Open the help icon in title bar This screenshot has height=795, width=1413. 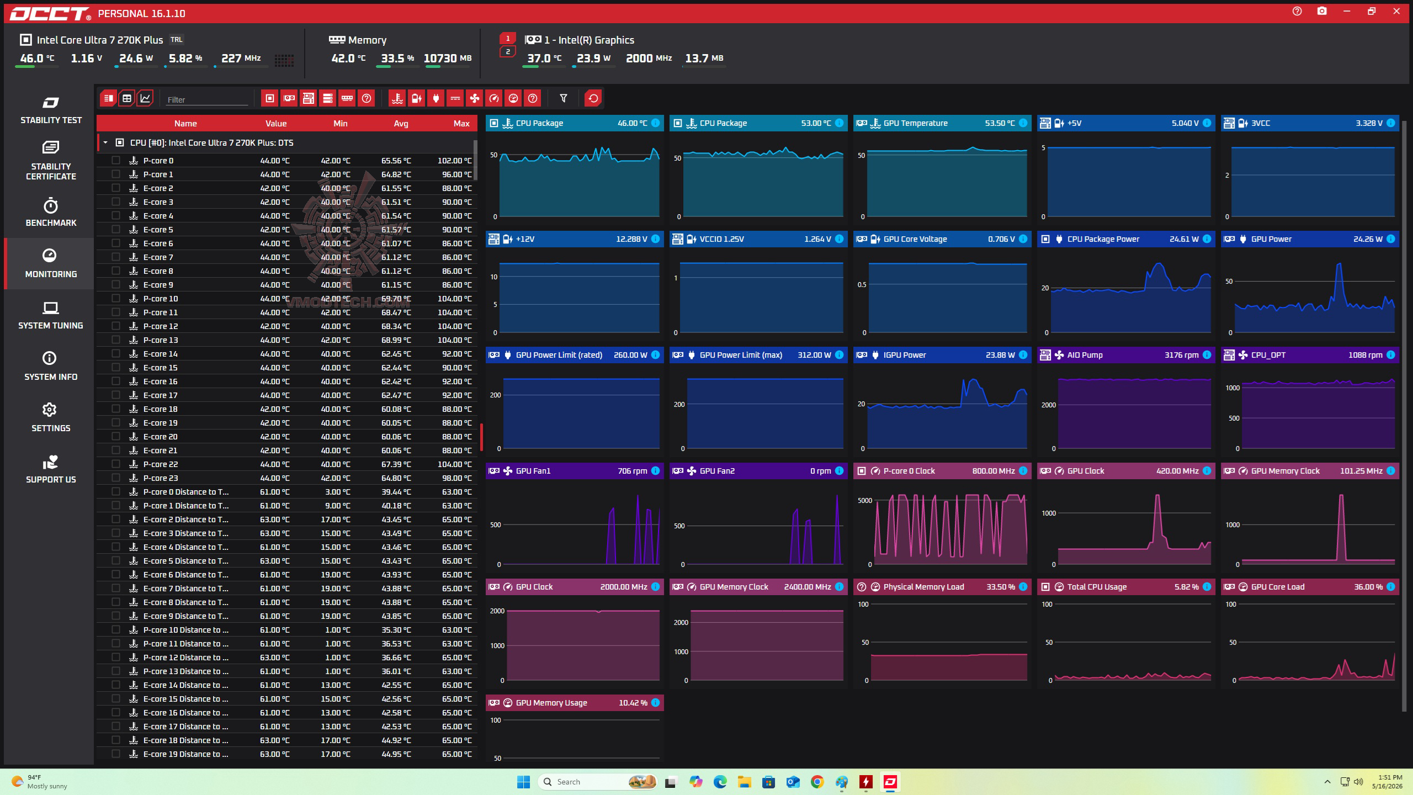click(1297, 11)
